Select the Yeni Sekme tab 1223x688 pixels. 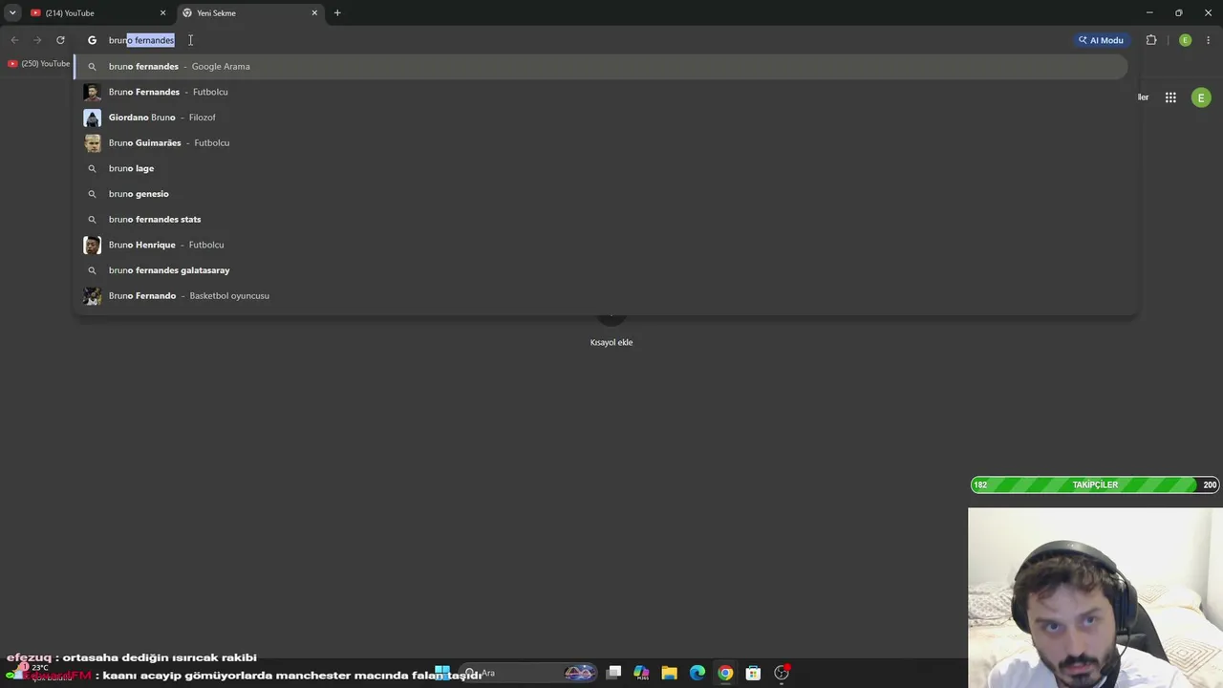(250, 13)
